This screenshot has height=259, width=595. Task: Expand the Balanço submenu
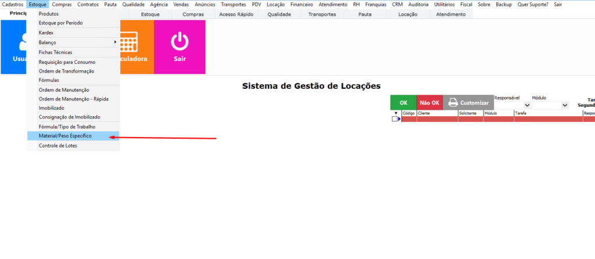73,42
